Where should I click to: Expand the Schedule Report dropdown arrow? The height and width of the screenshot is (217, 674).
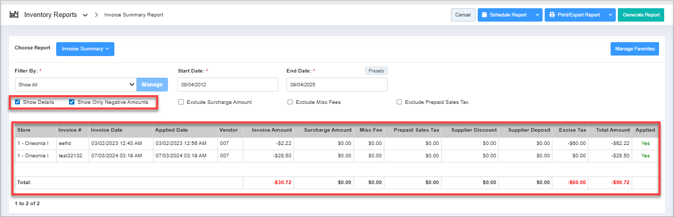coord(537,15)
